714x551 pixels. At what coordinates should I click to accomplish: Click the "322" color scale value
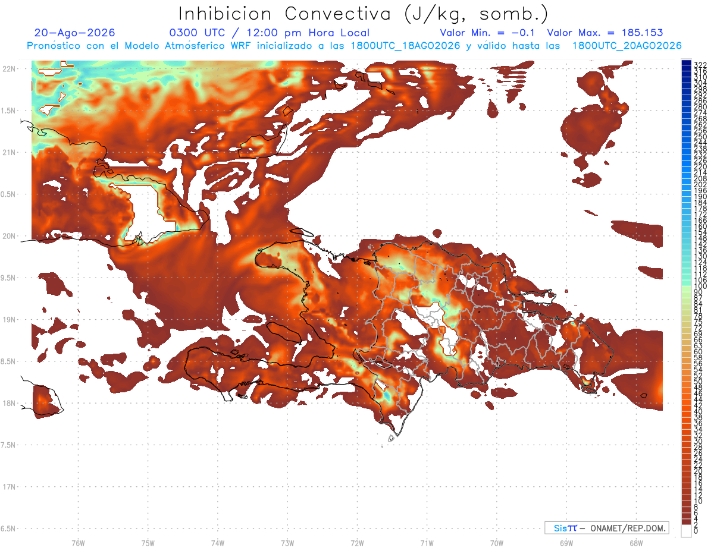pos(700,65)
